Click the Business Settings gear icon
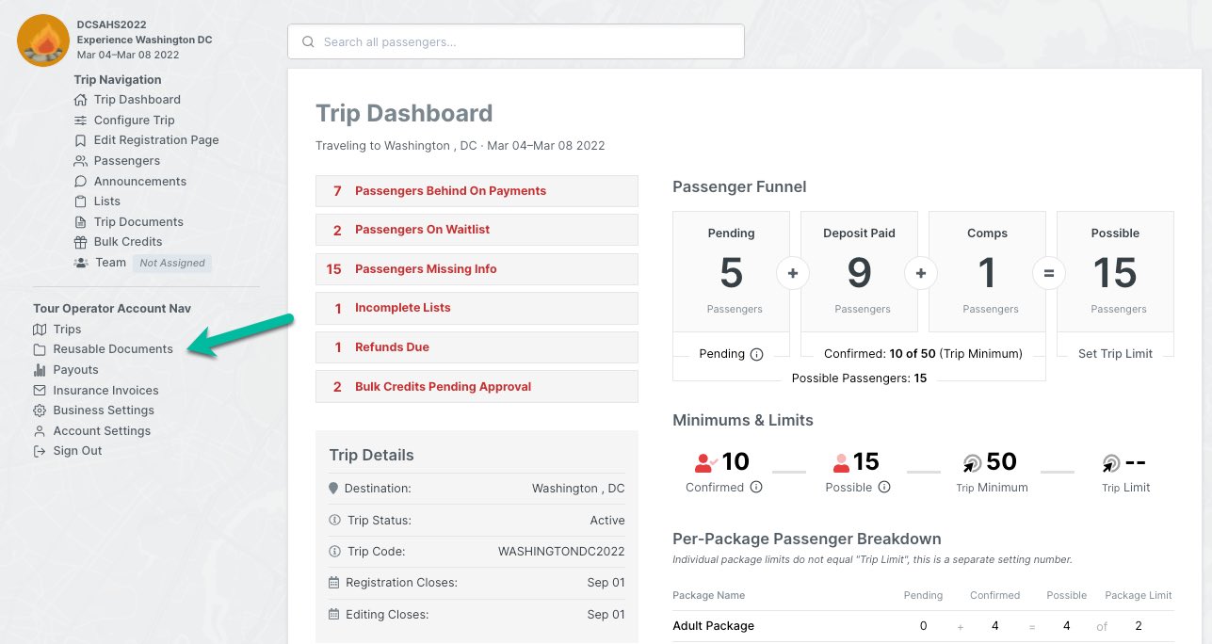This screenshot has width=1212, height=644. pos(40,411)
